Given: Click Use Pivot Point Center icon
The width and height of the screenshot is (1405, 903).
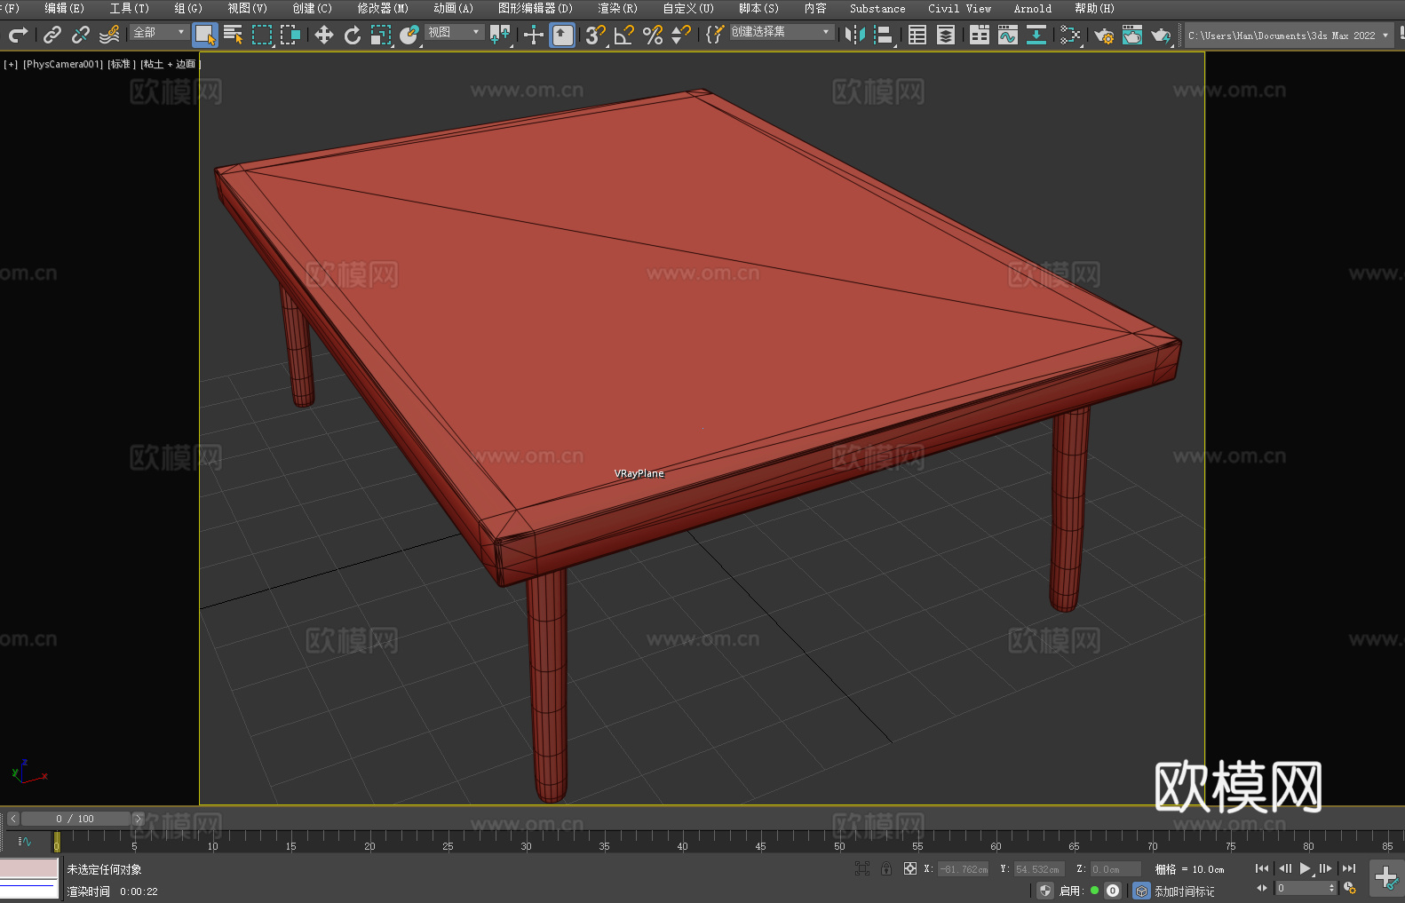Looking at the screenshot, I should pyautogui.click(x=500, y=35).
